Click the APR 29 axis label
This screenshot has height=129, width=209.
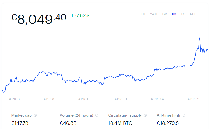click(x=194, y=99)
